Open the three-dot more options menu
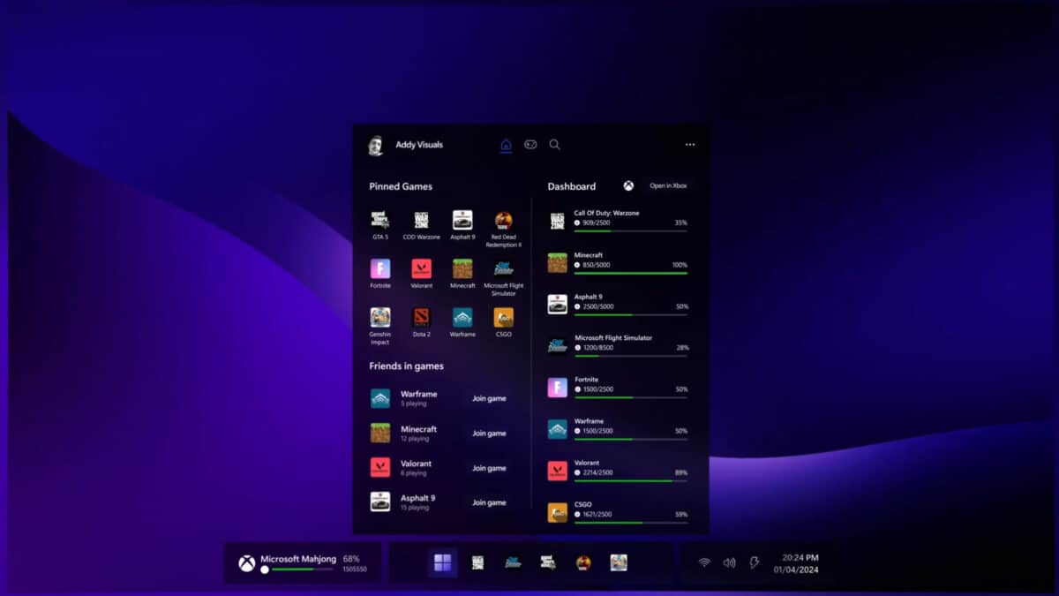This screenshot has height=596, width=1059. [x=688, y=144]
